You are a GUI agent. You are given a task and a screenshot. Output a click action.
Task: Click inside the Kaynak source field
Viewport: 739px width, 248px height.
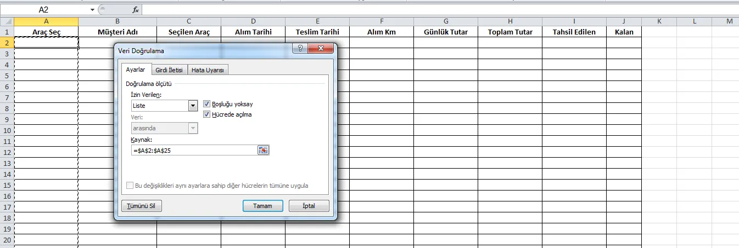click(194, 150)
